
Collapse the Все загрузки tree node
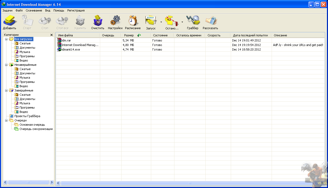click(6, 39)
